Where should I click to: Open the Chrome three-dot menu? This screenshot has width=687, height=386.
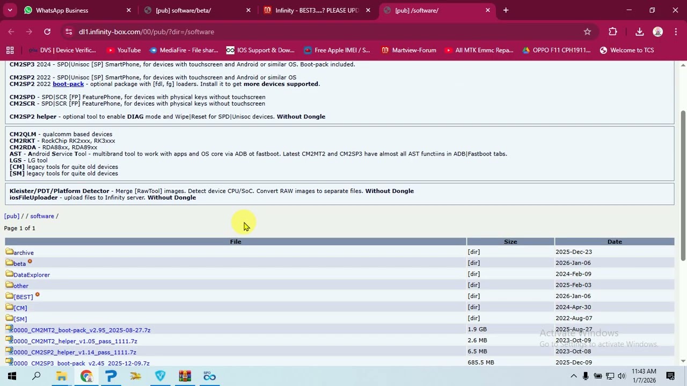click(675, 32)
